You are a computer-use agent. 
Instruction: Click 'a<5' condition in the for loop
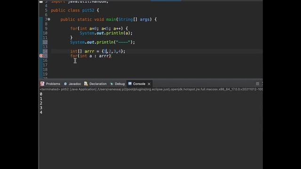point(105,29)
